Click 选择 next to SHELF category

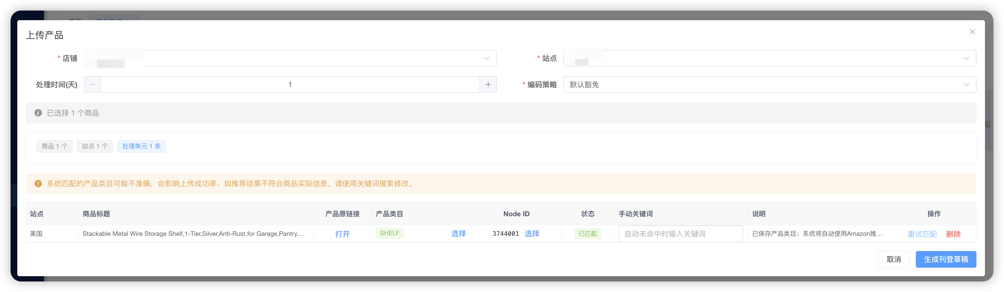(x=458, y=233)
